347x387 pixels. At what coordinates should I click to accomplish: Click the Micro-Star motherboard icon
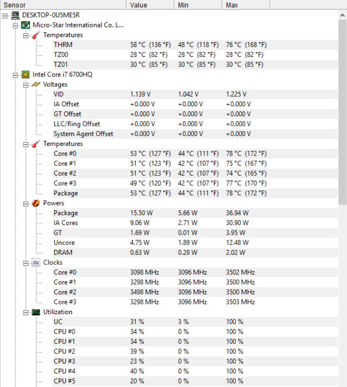point(26,25)
